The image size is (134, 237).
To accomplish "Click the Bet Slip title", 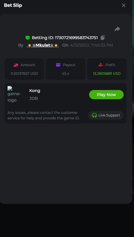I will click(x=13, y=5).
